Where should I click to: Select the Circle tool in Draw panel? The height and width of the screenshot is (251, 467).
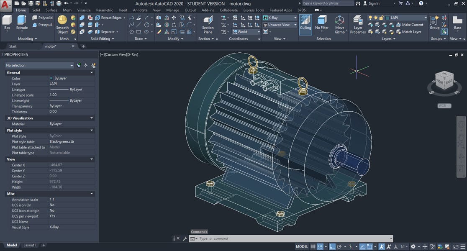click(146, 25)
